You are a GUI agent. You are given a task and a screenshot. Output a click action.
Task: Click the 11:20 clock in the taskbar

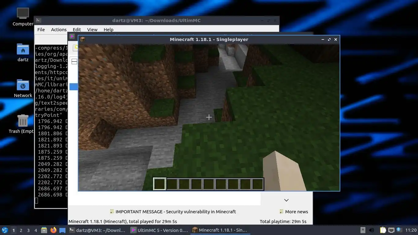(411, 230)
